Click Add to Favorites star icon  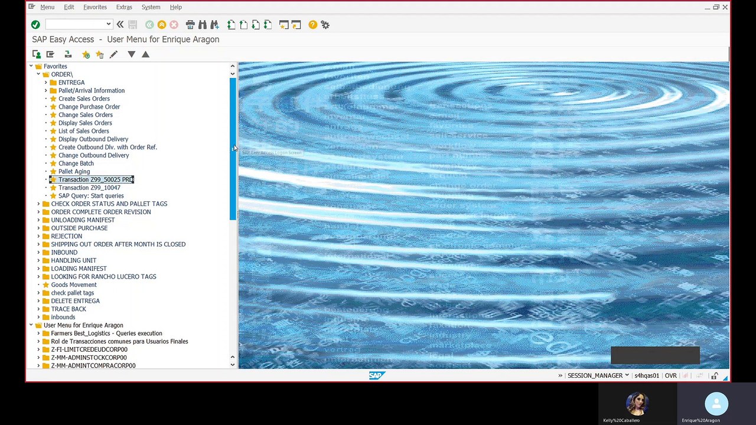tap(86, 54)
